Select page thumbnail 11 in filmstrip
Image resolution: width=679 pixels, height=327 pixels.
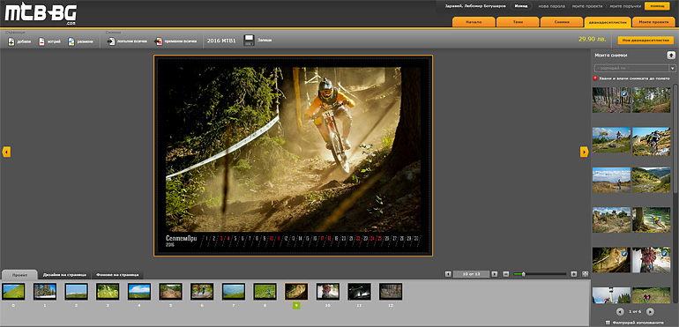tap(359, 292)
